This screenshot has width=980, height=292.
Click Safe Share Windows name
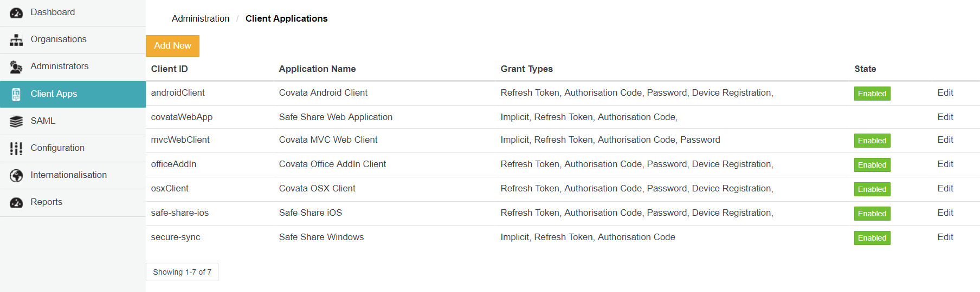click(321, 237)
